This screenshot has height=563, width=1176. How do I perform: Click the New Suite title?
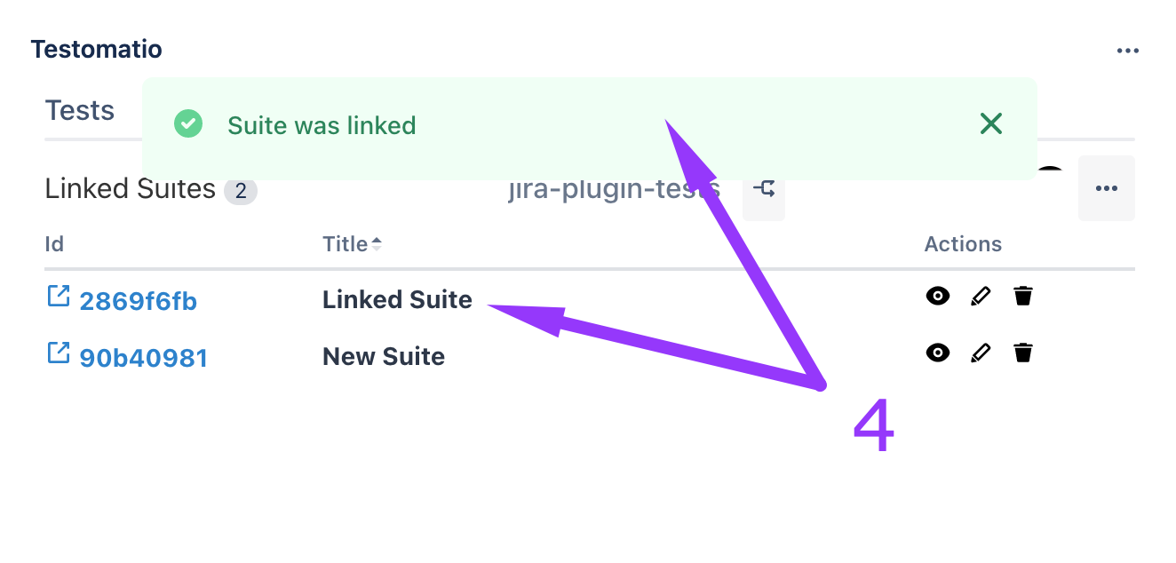click(x=384, y=357)
